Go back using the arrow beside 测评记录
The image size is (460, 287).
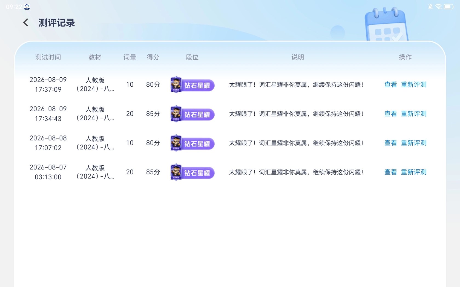click(x=26, y=22)
